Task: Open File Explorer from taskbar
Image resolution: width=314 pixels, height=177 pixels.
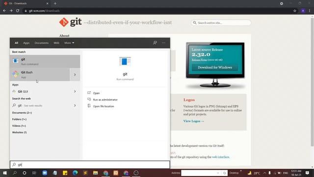Action: tap(95, 173)
